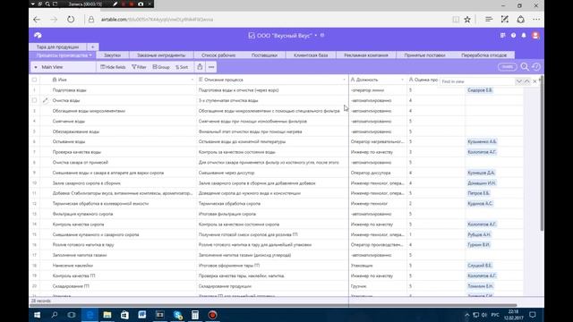Open the apps grid icon in Airtable header
573x322 pixels.
point(503,36)
